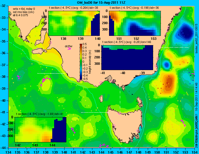This screenshot has height=154, width=199.
Task: Click the section title with avg: -1.69
Action: 40,114
